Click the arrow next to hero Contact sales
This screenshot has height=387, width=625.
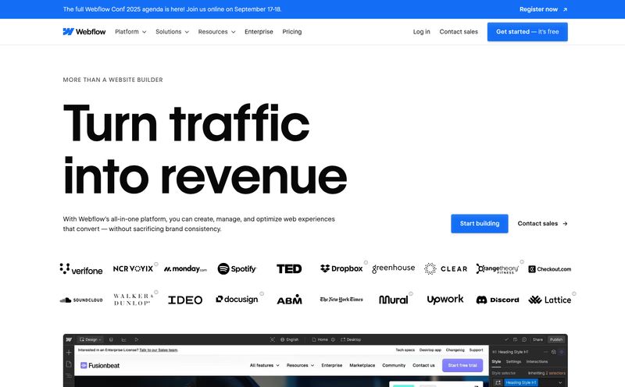tap(565, 224)
